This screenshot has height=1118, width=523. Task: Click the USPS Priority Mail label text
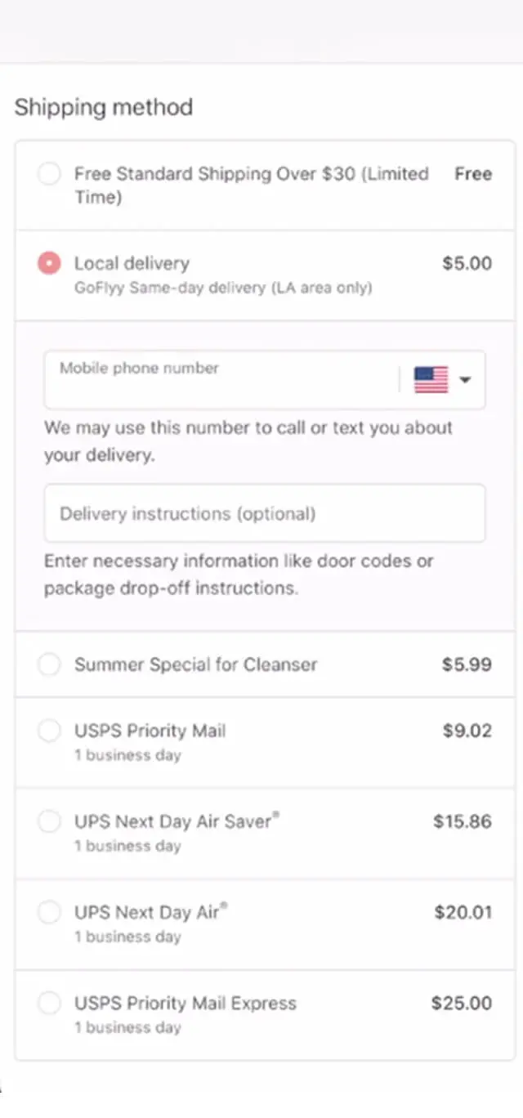click(150, 731)
